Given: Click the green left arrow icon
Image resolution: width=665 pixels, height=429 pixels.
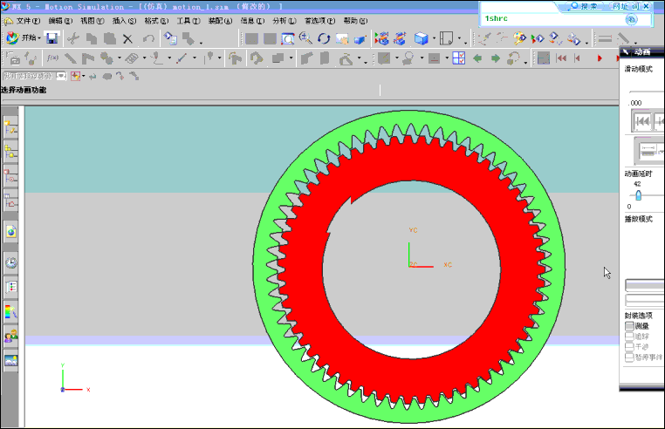Looking at the screenshot, I should [x=477, y=58].
